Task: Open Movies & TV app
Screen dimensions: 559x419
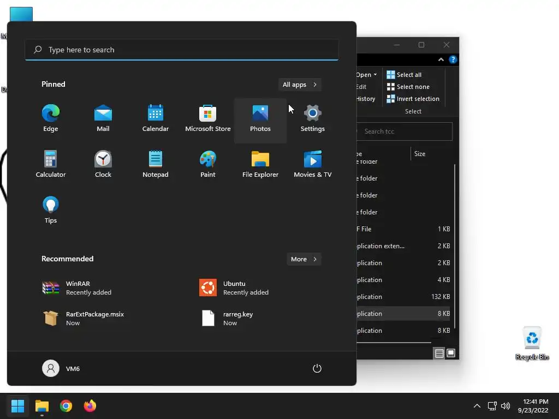Action: 313,165
